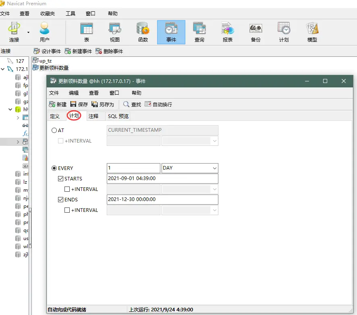Select the up_tz event
The height and width of the screenshot is (315, 357).
pyautogui.click(x=42, y=61)
